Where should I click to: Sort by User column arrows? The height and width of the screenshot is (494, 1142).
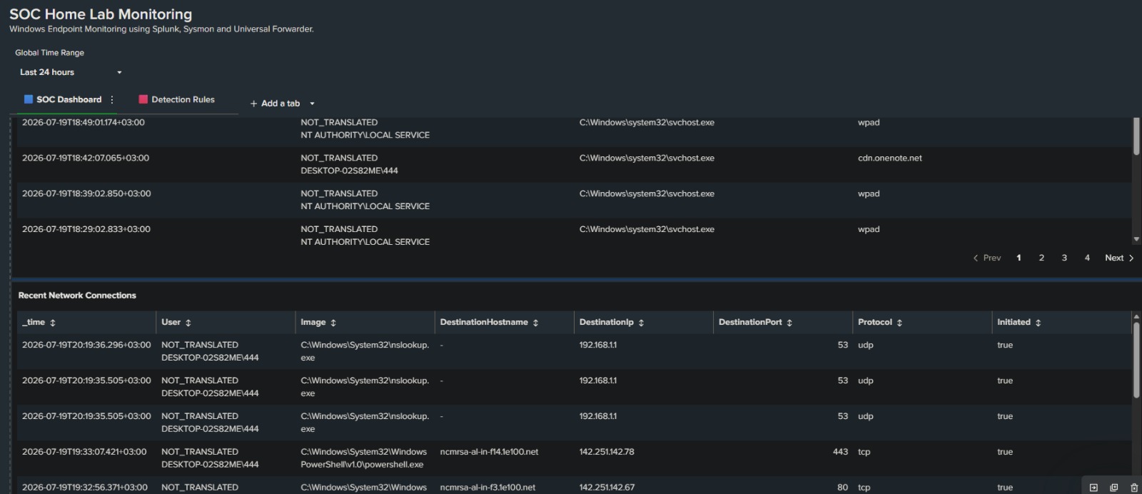[188, 323]
